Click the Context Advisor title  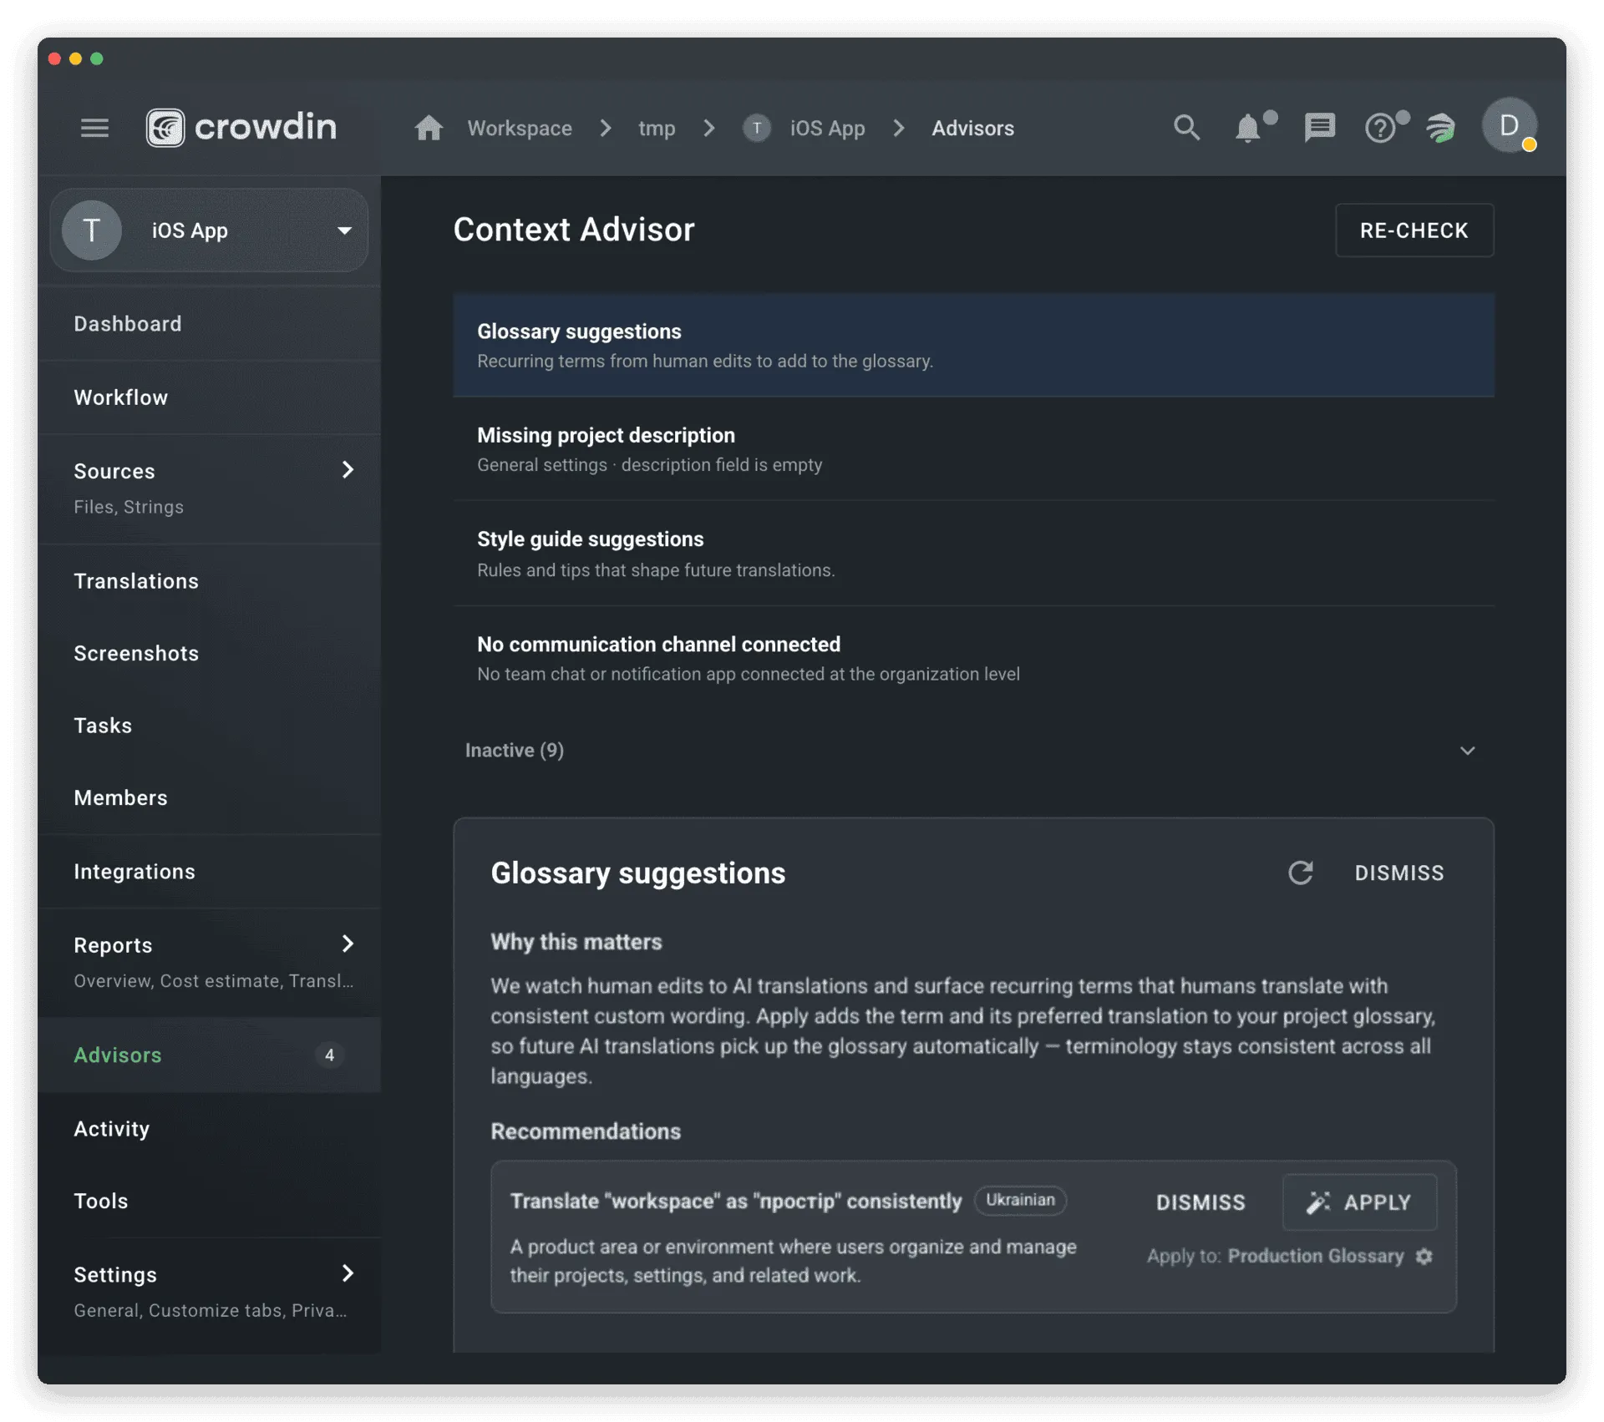click(574, 230)
